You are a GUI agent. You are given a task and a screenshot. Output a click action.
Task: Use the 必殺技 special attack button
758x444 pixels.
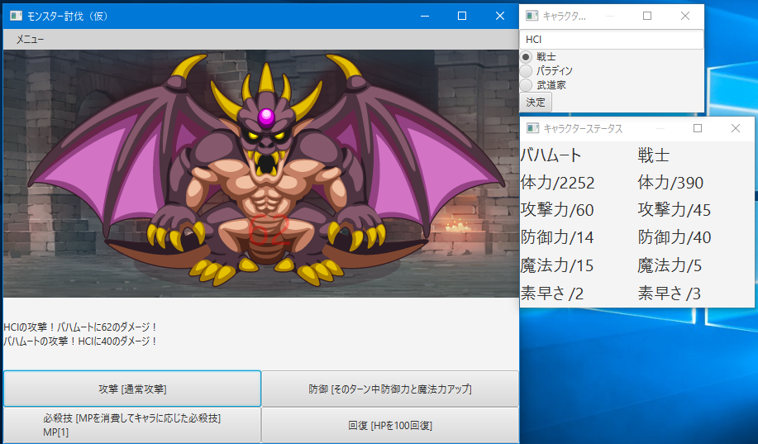point(132,424)
